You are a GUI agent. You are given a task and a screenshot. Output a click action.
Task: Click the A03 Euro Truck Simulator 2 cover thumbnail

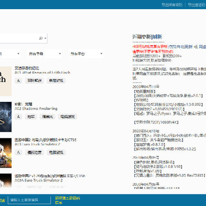pos(6,153)
